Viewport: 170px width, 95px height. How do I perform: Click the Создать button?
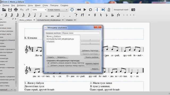click(51, 57)
